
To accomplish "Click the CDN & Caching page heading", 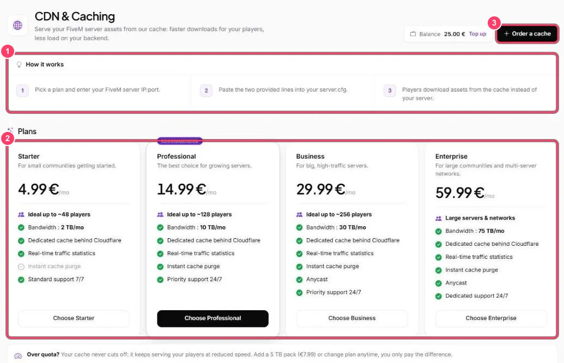I will point(75,16).
